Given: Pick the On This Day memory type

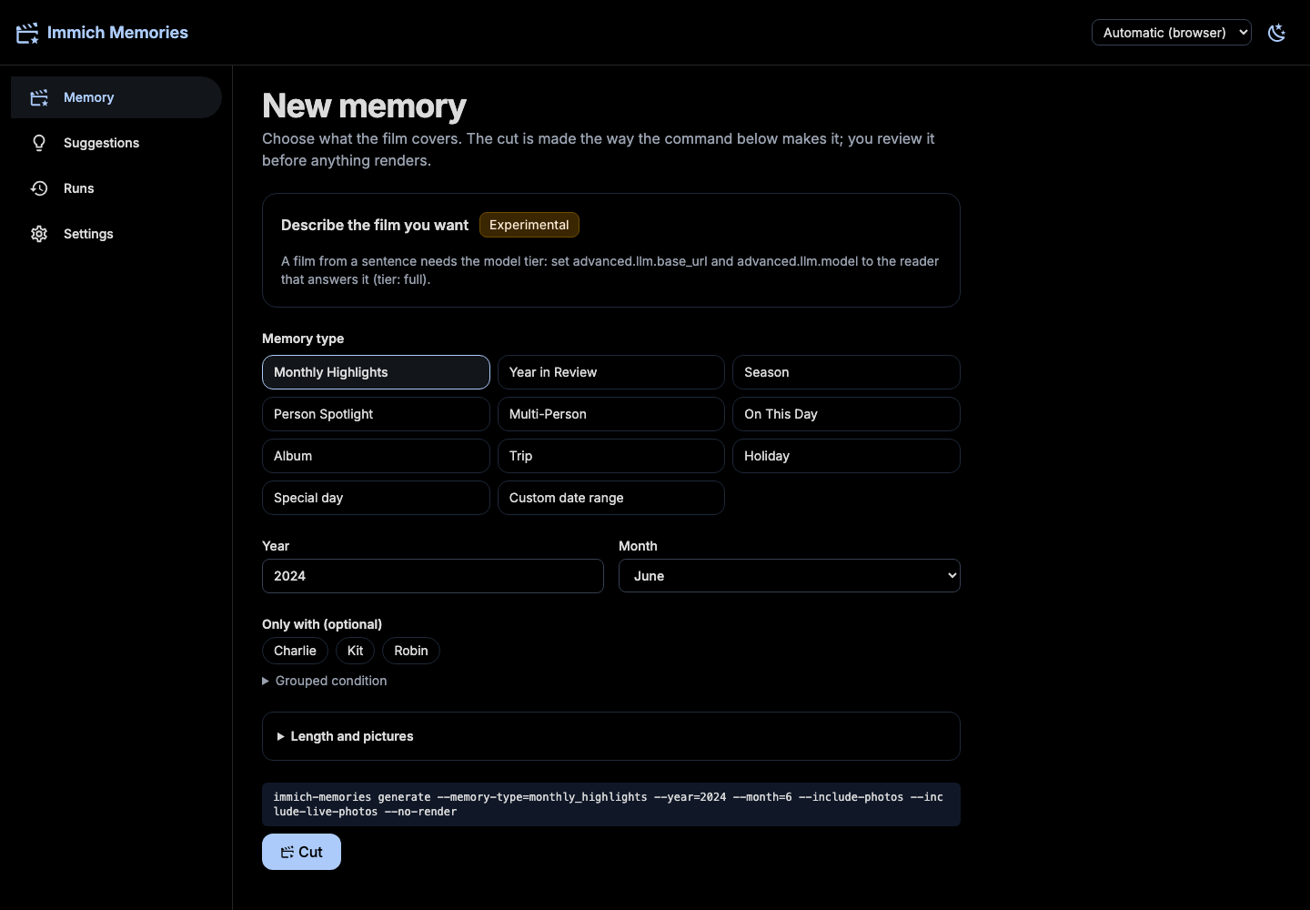Looking at the screenshot, I should [846, 414].
